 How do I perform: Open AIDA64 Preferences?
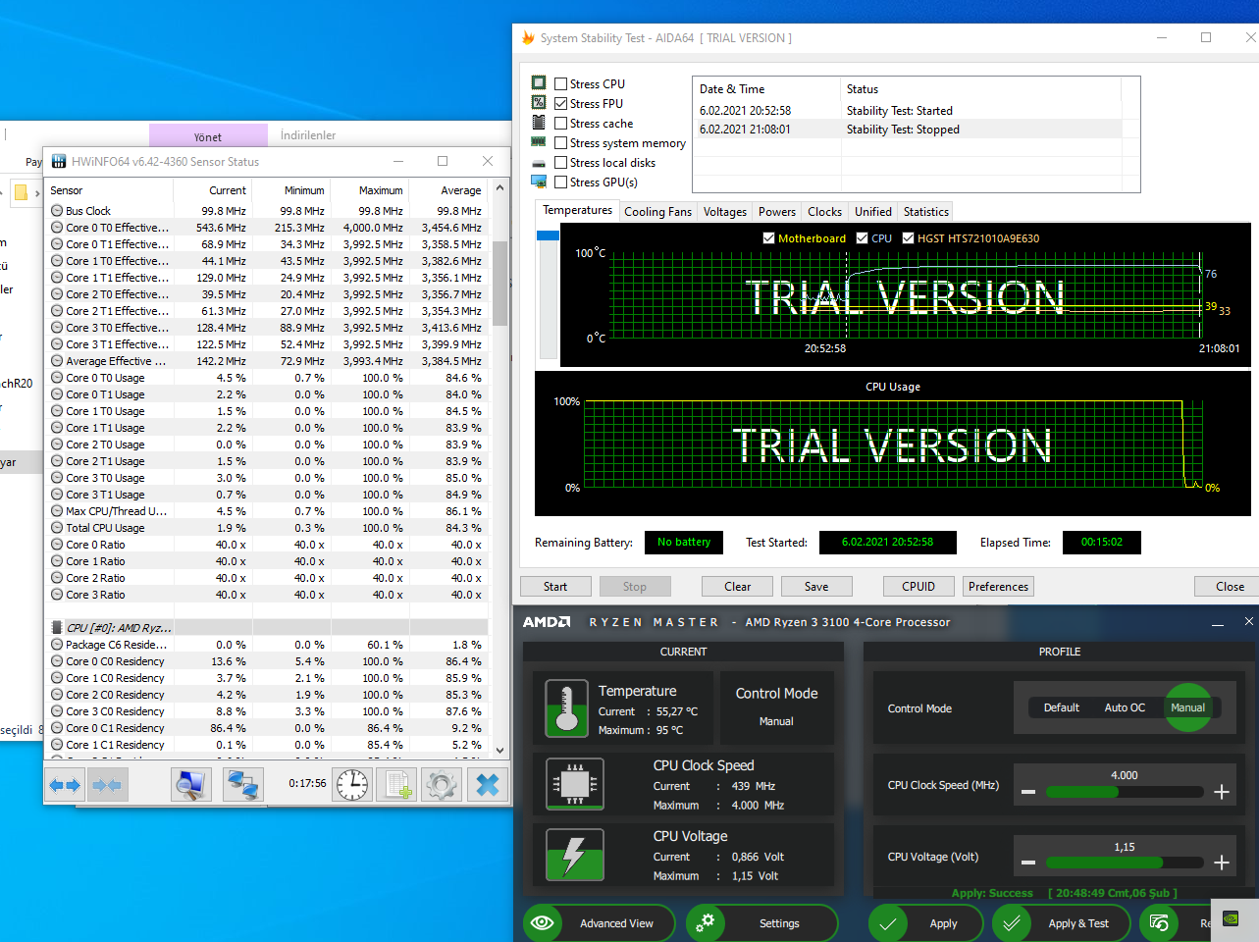click(999, 587)
